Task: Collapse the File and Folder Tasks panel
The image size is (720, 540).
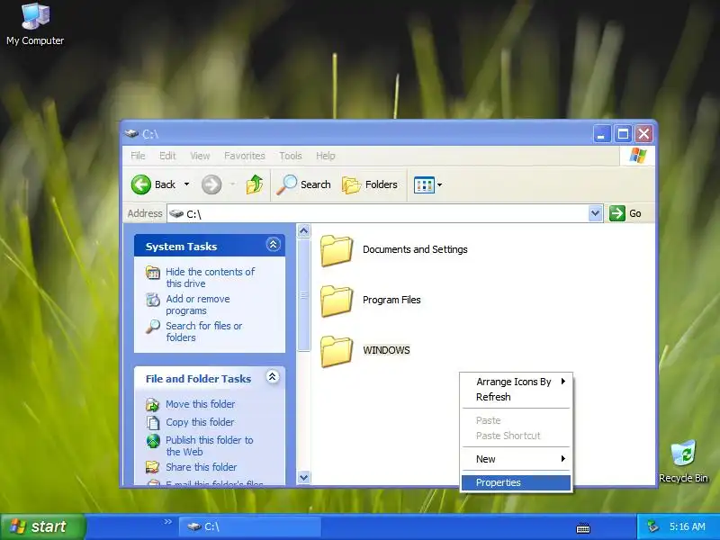Action: (273, 377)
